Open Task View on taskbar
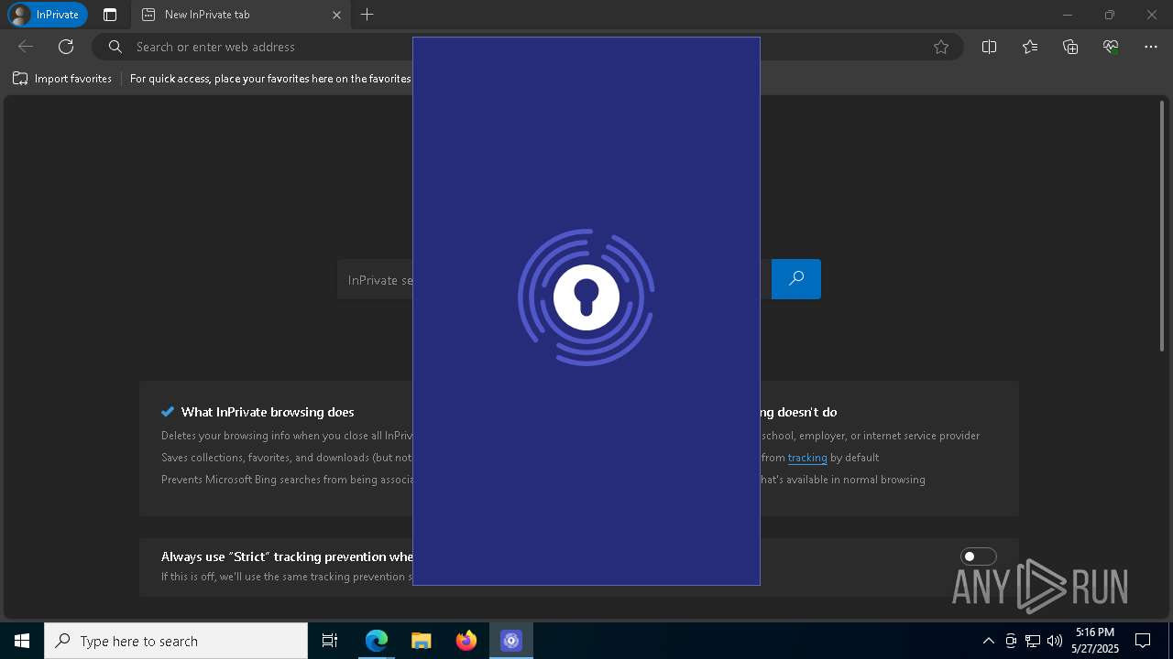 [330, 641]
